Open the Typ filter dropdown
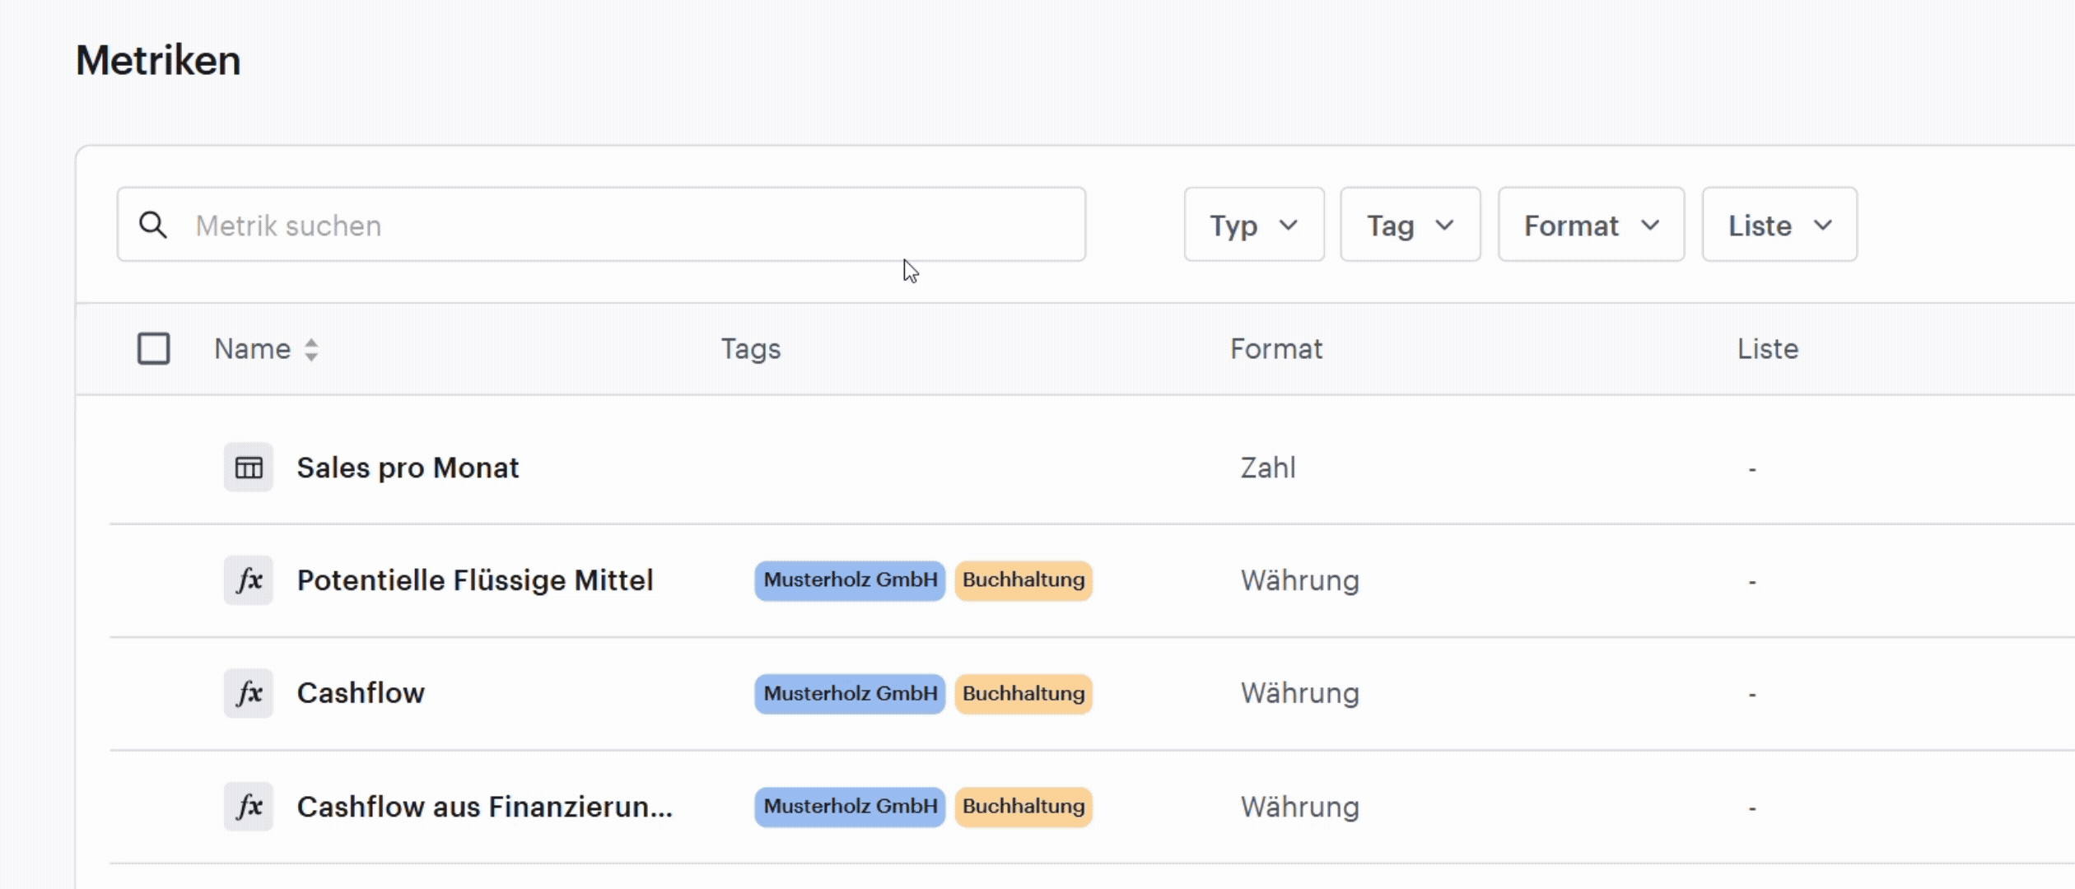2075x889 pixels. (x=1254, y=225)
